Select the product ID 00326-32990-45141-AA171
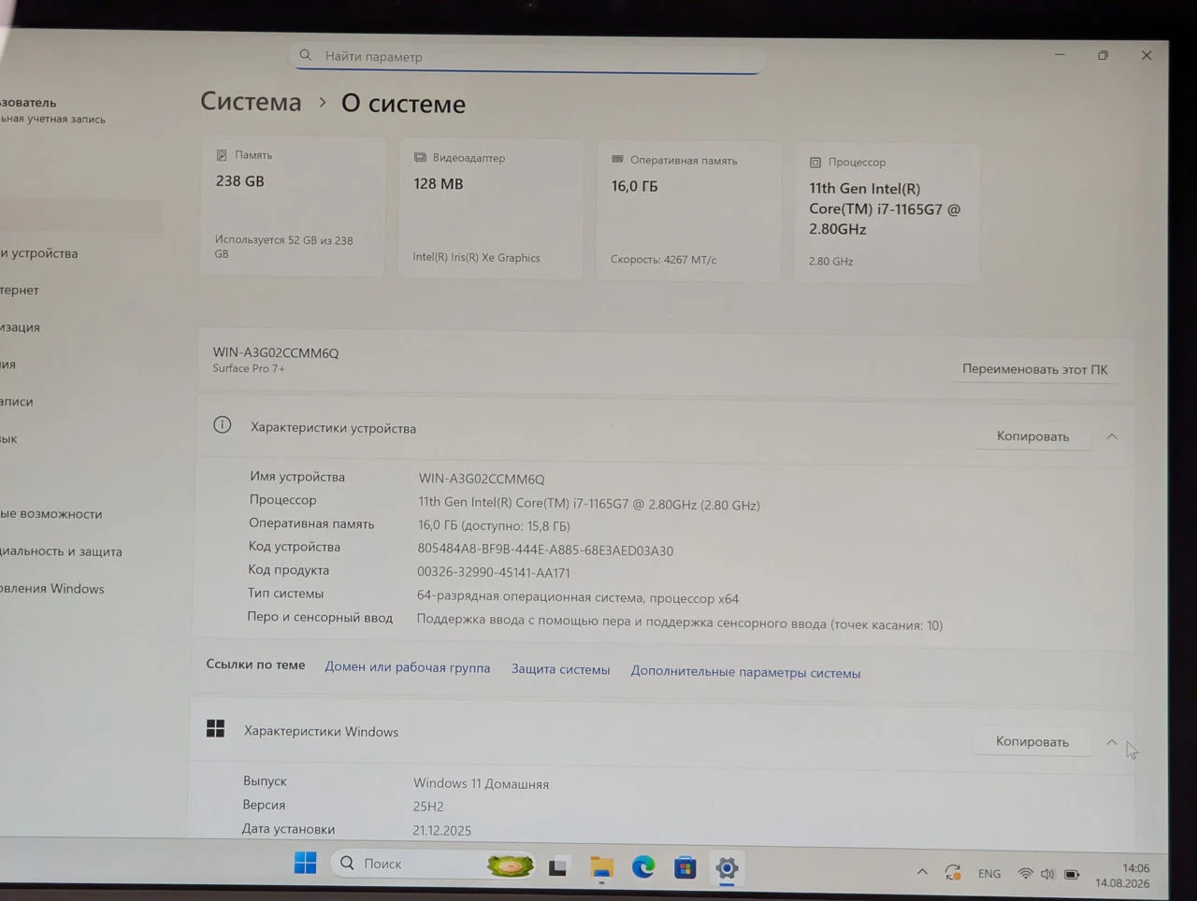Viewport: 1197px width, 901px height. pos(493,572)
